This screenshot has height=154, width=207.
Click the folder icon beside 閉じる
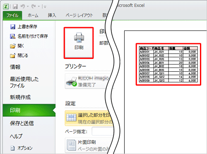(x=13, y=56)
